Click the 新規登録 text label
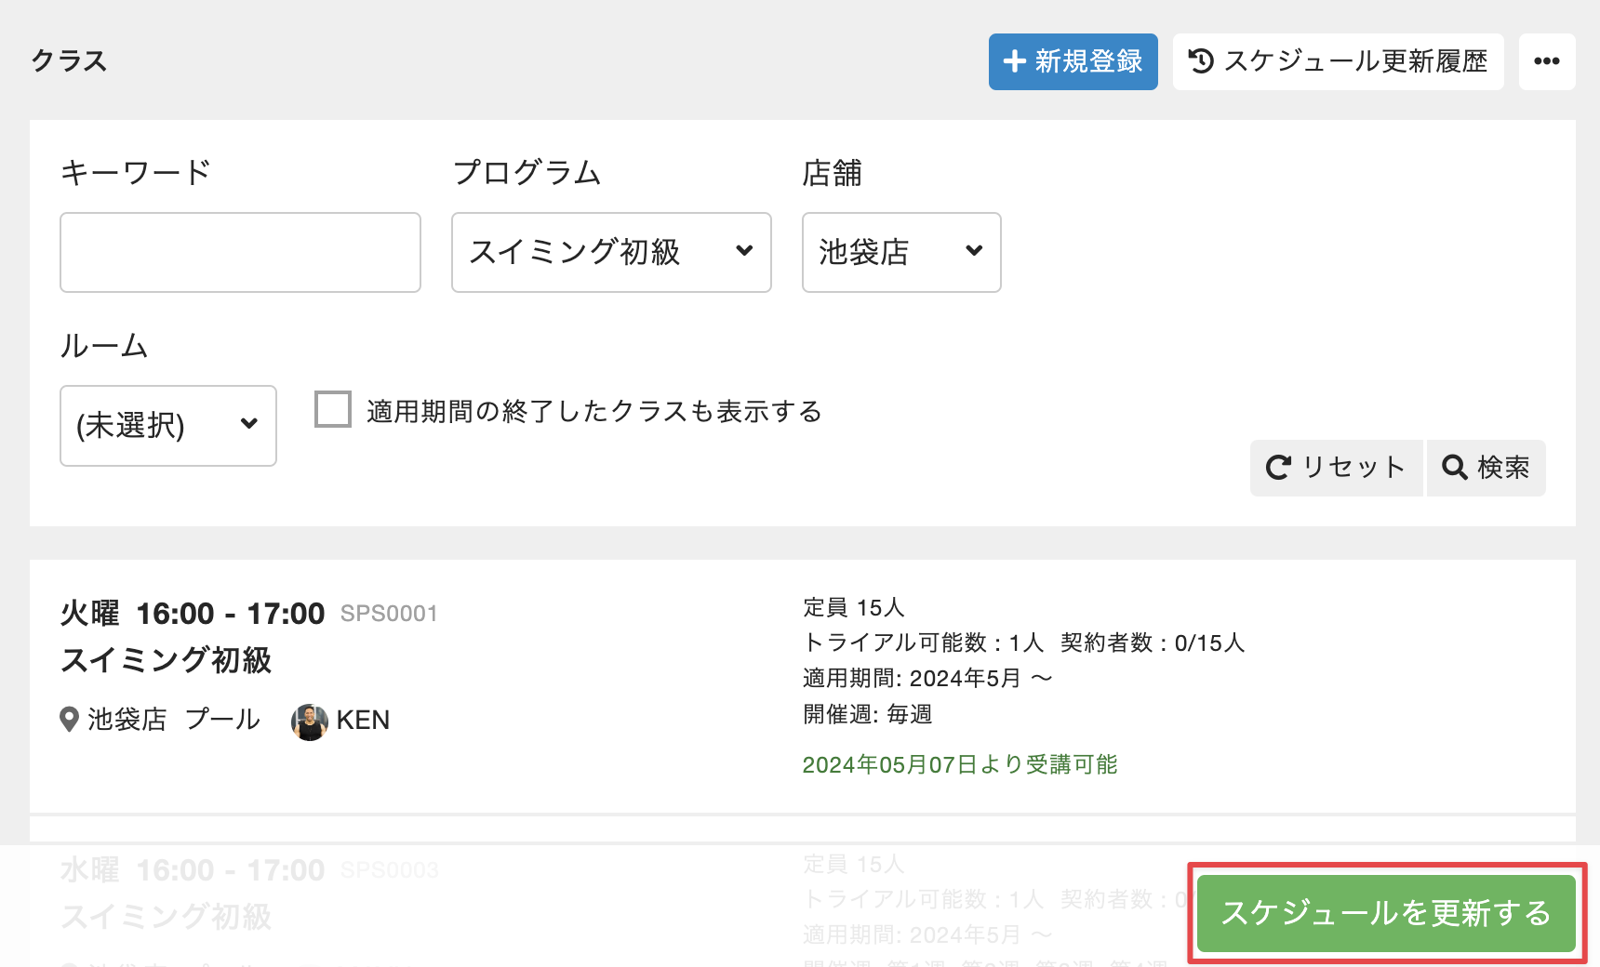 1088,61
